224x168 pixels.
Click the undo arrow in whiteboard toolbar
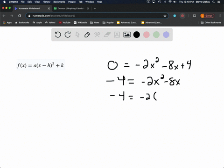pyautogui.click(x=58, y=35)
